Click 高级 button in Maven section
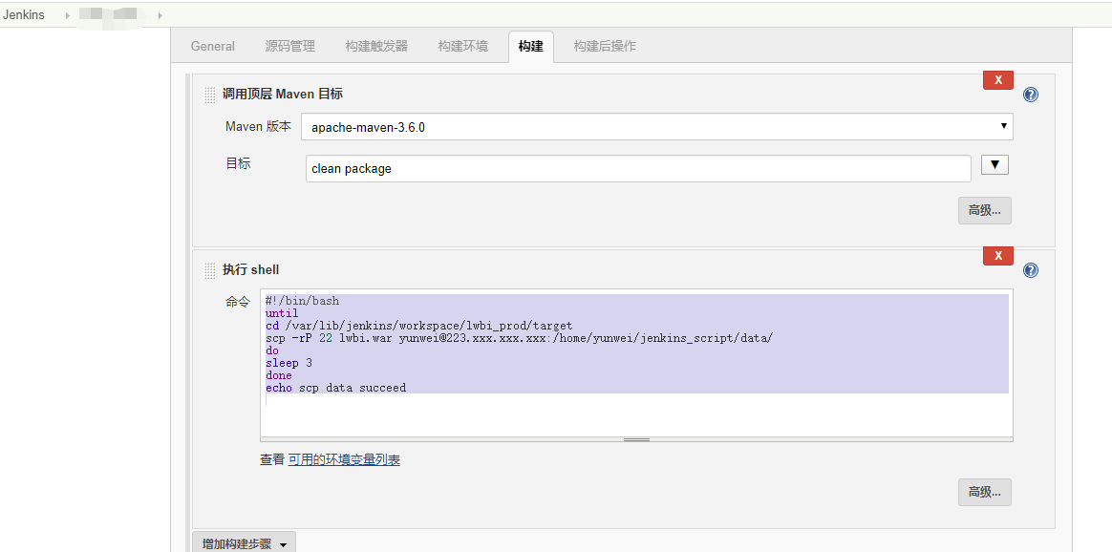 tap(984, 210)
